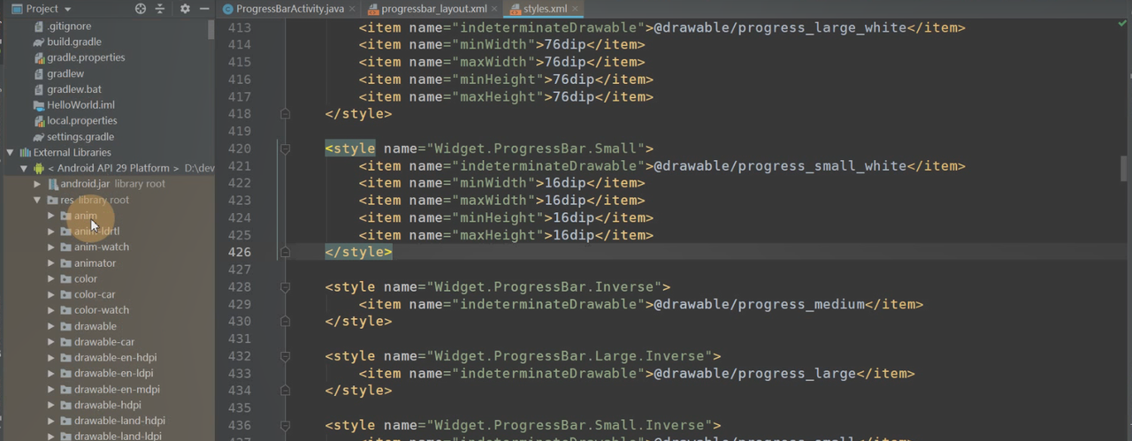Viewport: 1132px width, 441px height.
Task: Select the drawable-en-mdpi folder
Action: pos(117,389)
